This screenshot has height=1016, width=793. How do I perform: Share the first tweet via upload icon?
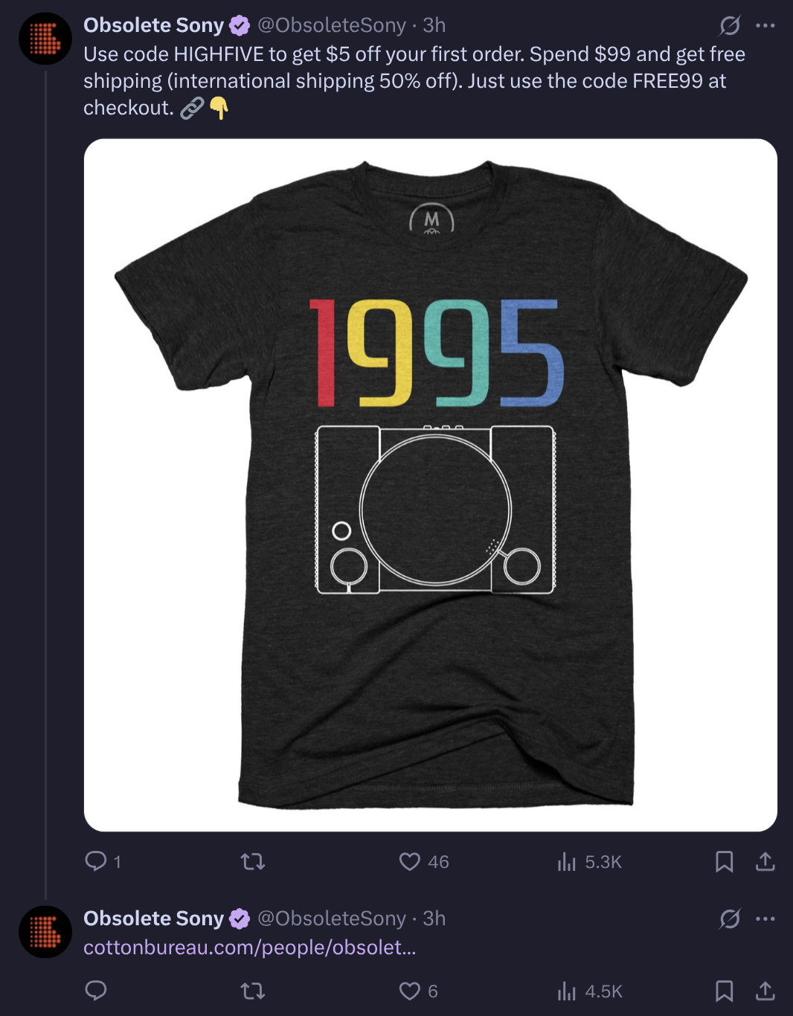tap(765, 861)
